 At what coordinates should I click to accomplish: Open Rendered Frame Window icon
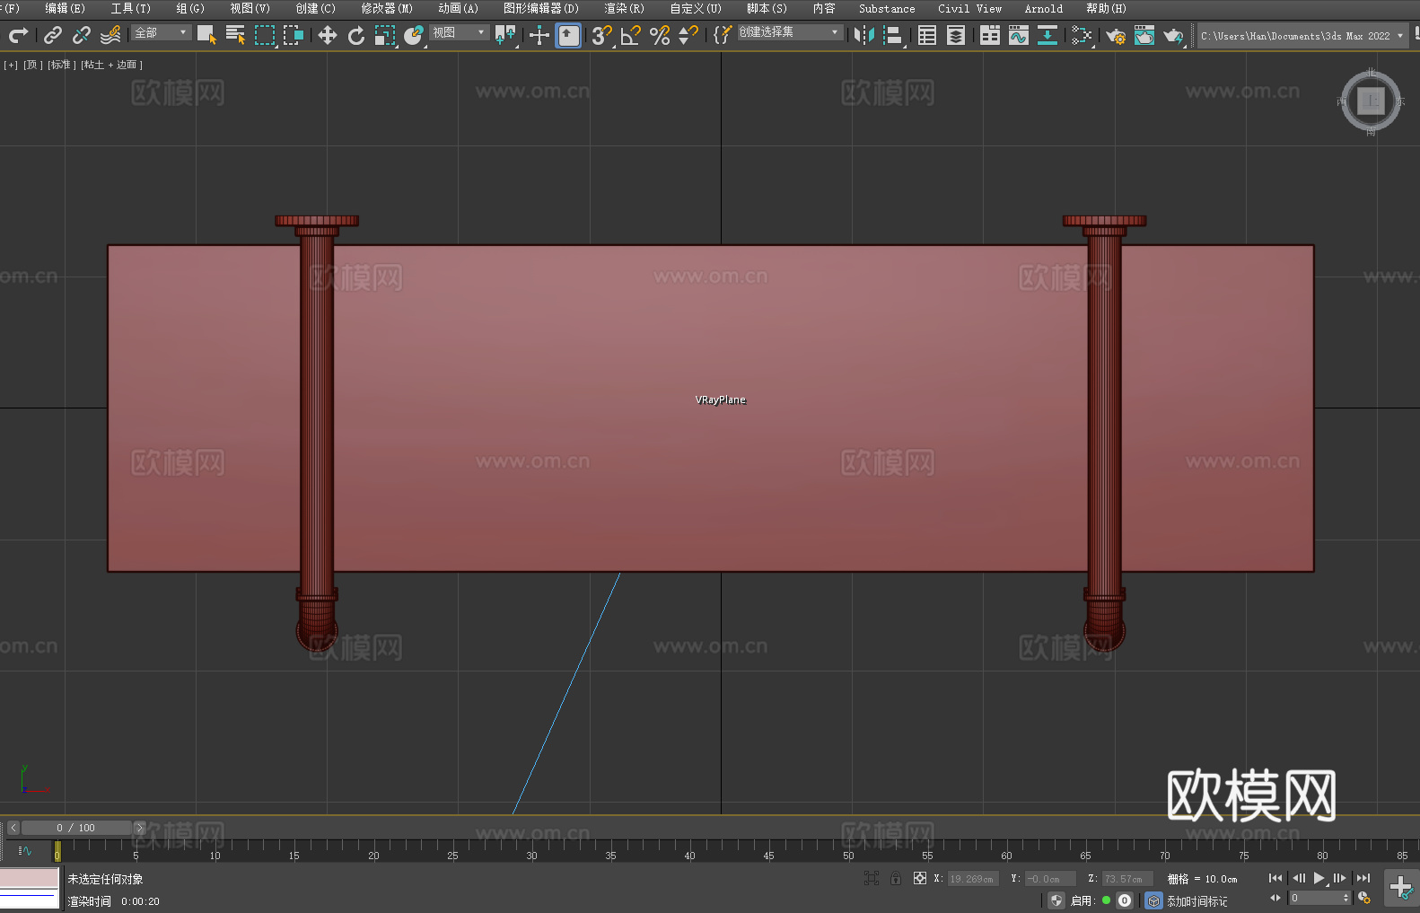1144,35
